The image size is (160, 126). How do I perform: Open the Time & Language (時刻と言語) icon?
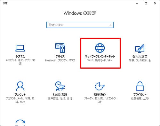60,86
